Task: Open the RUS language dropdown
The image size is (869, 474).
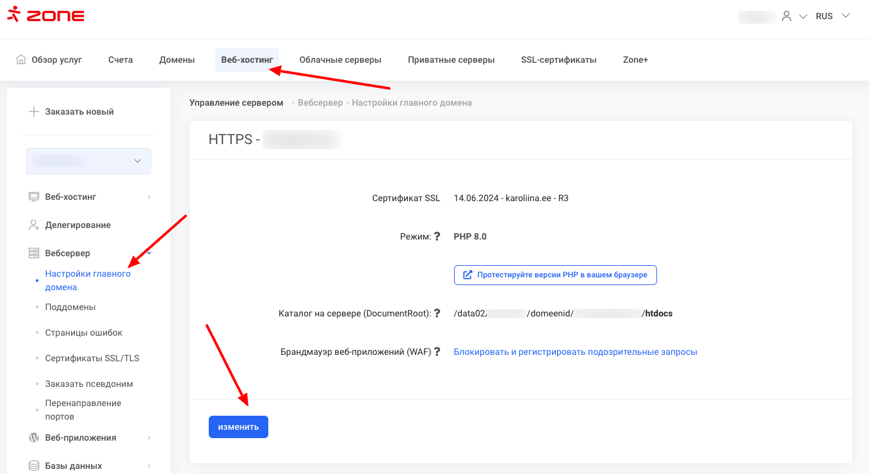Action: coord(832,17)
